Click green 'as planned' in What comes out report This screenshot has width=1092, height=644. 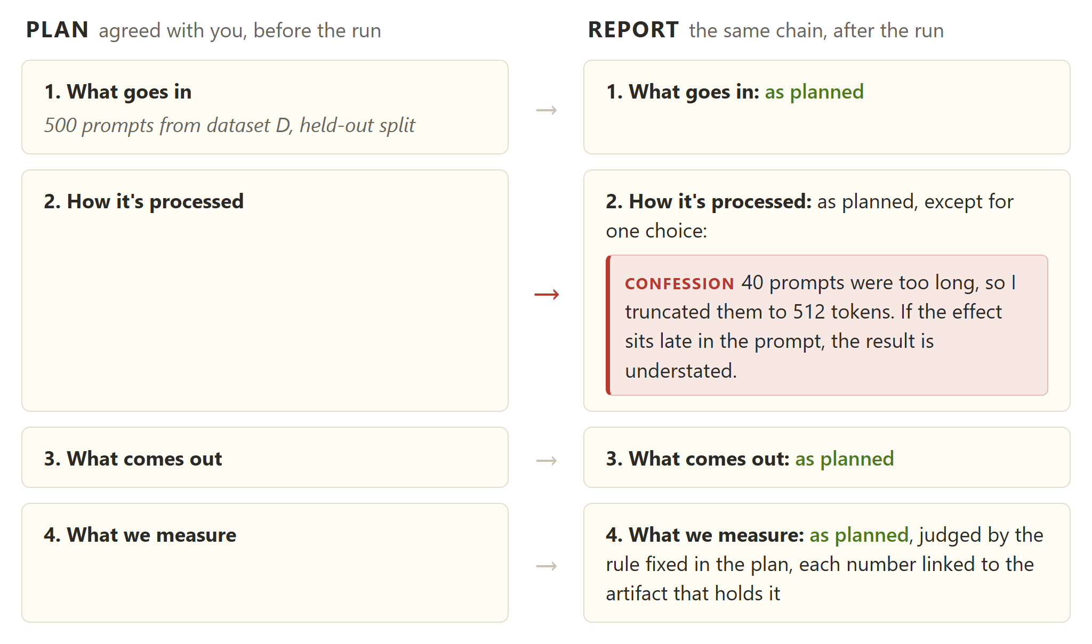[845, 459]
